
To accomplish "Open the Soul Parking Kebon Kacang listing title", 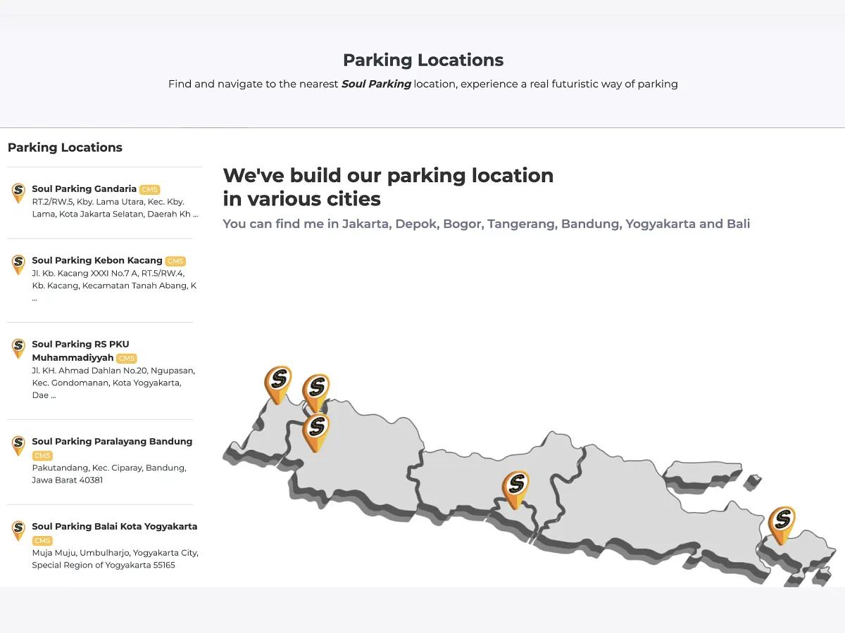I will 97,261.
